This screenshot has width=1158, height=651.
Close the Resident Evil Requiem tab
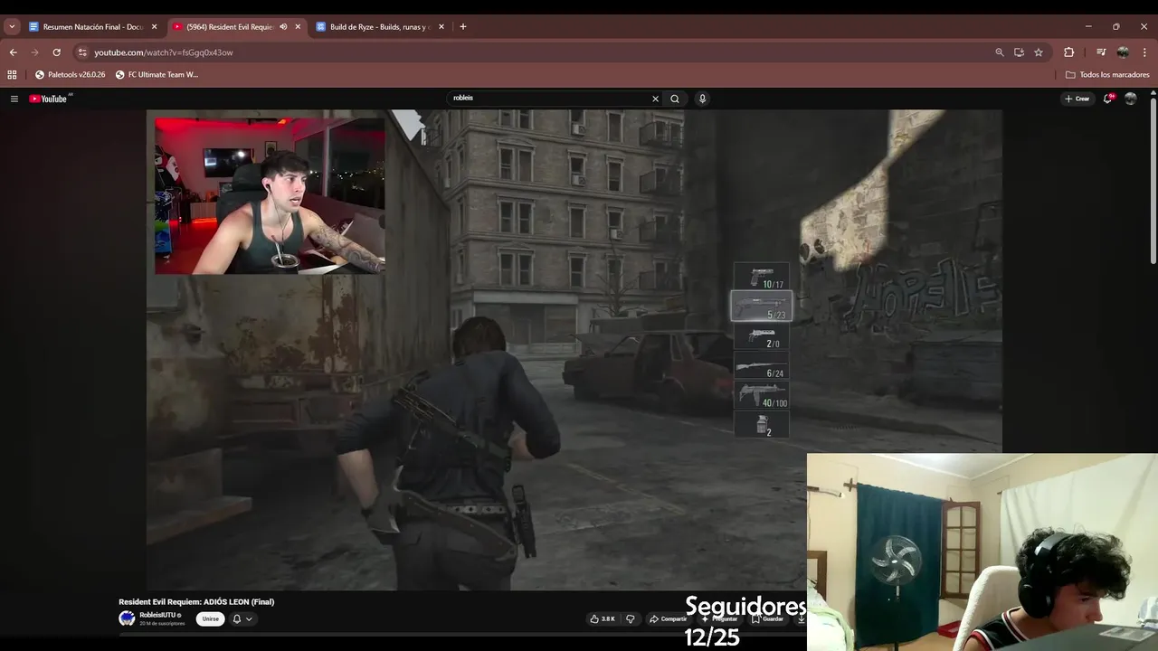298,27
